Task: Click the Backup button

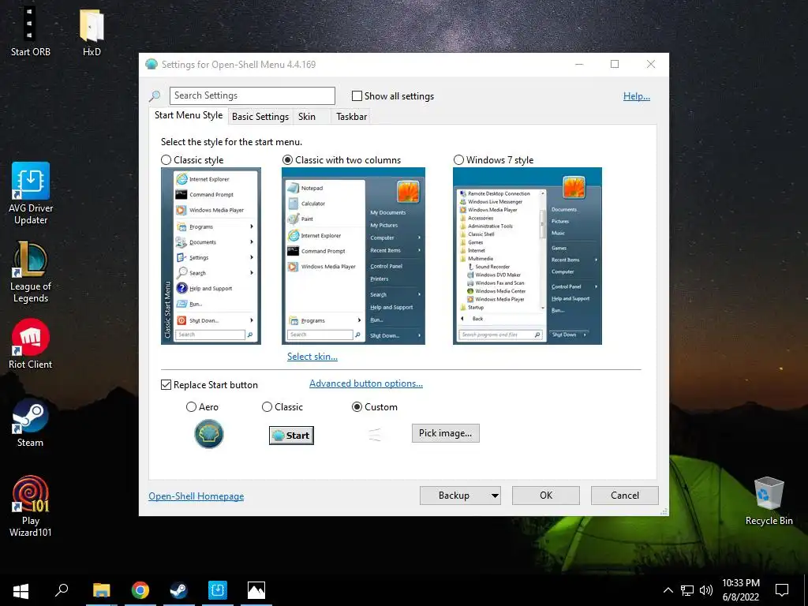Action: tap(454, 496)
